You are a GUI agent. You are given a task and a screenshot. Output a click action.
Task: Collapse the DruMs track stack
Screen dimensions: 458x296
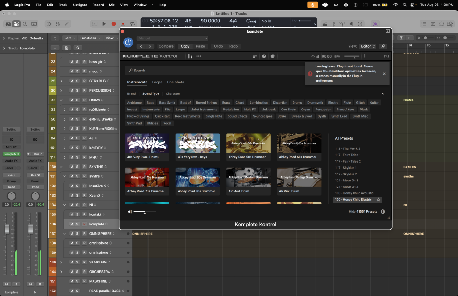[61, 100]
